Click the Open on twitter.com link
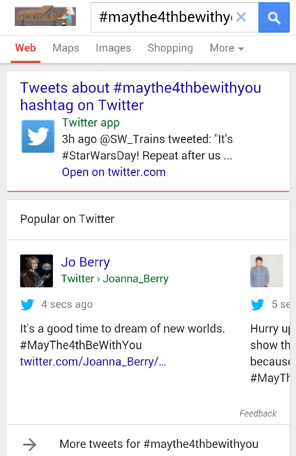The height and width of the screenshot is (456, 296). (x=114, y=172)
